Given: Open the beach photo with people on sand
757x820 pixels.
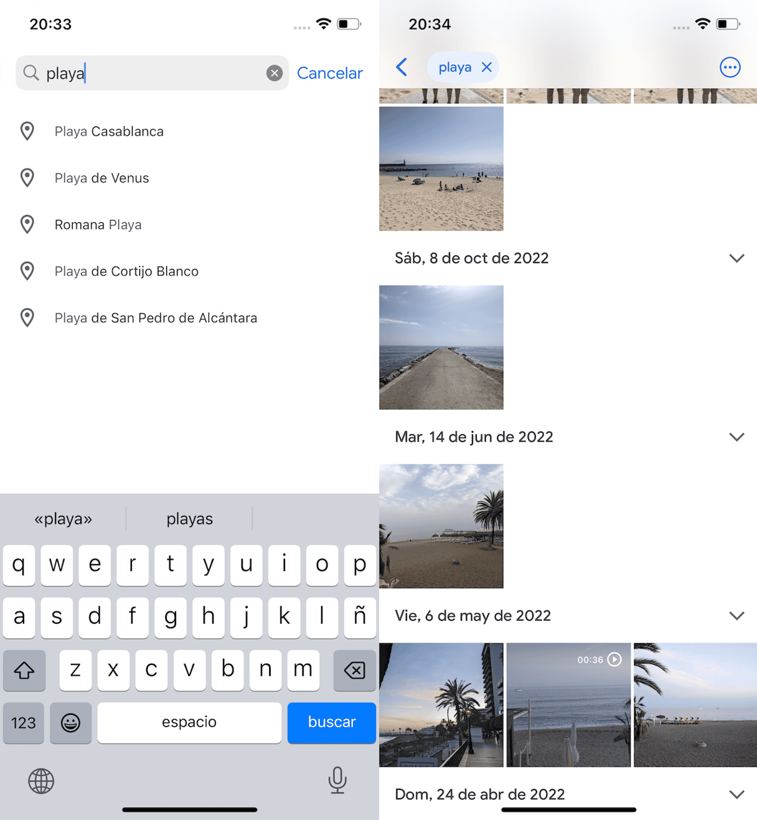Looking at the screenshot, I should click(x=441, y=169).
